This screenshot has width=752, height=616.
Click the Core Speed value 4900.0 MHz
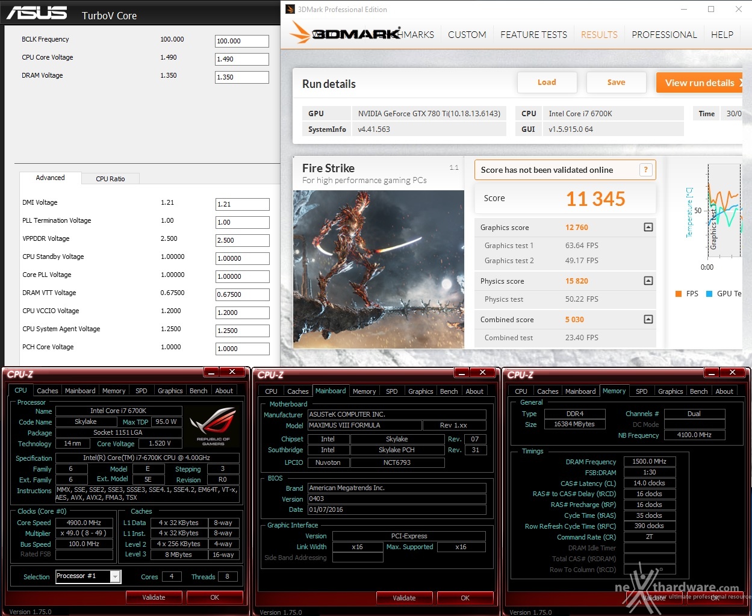click(84, 523)
